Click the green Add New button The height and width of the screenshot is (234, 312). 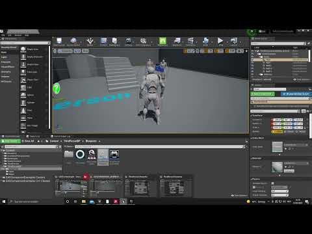click(10, 141)
